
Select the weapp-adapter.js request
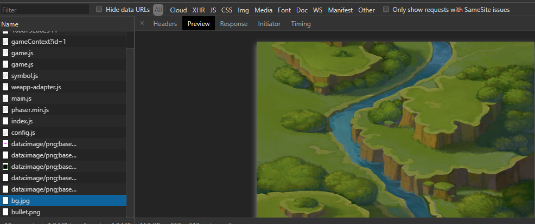63,87
